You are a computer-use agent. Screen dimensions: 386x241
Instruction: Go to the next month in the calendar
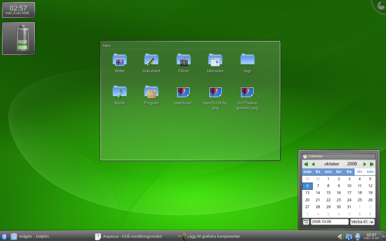pyautogui.click(x=365, y=164)
